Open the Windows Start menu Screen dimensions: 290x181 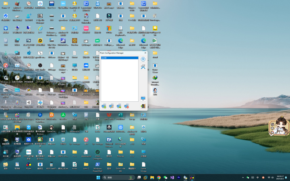pyautogui.click(x=98, y=177)
